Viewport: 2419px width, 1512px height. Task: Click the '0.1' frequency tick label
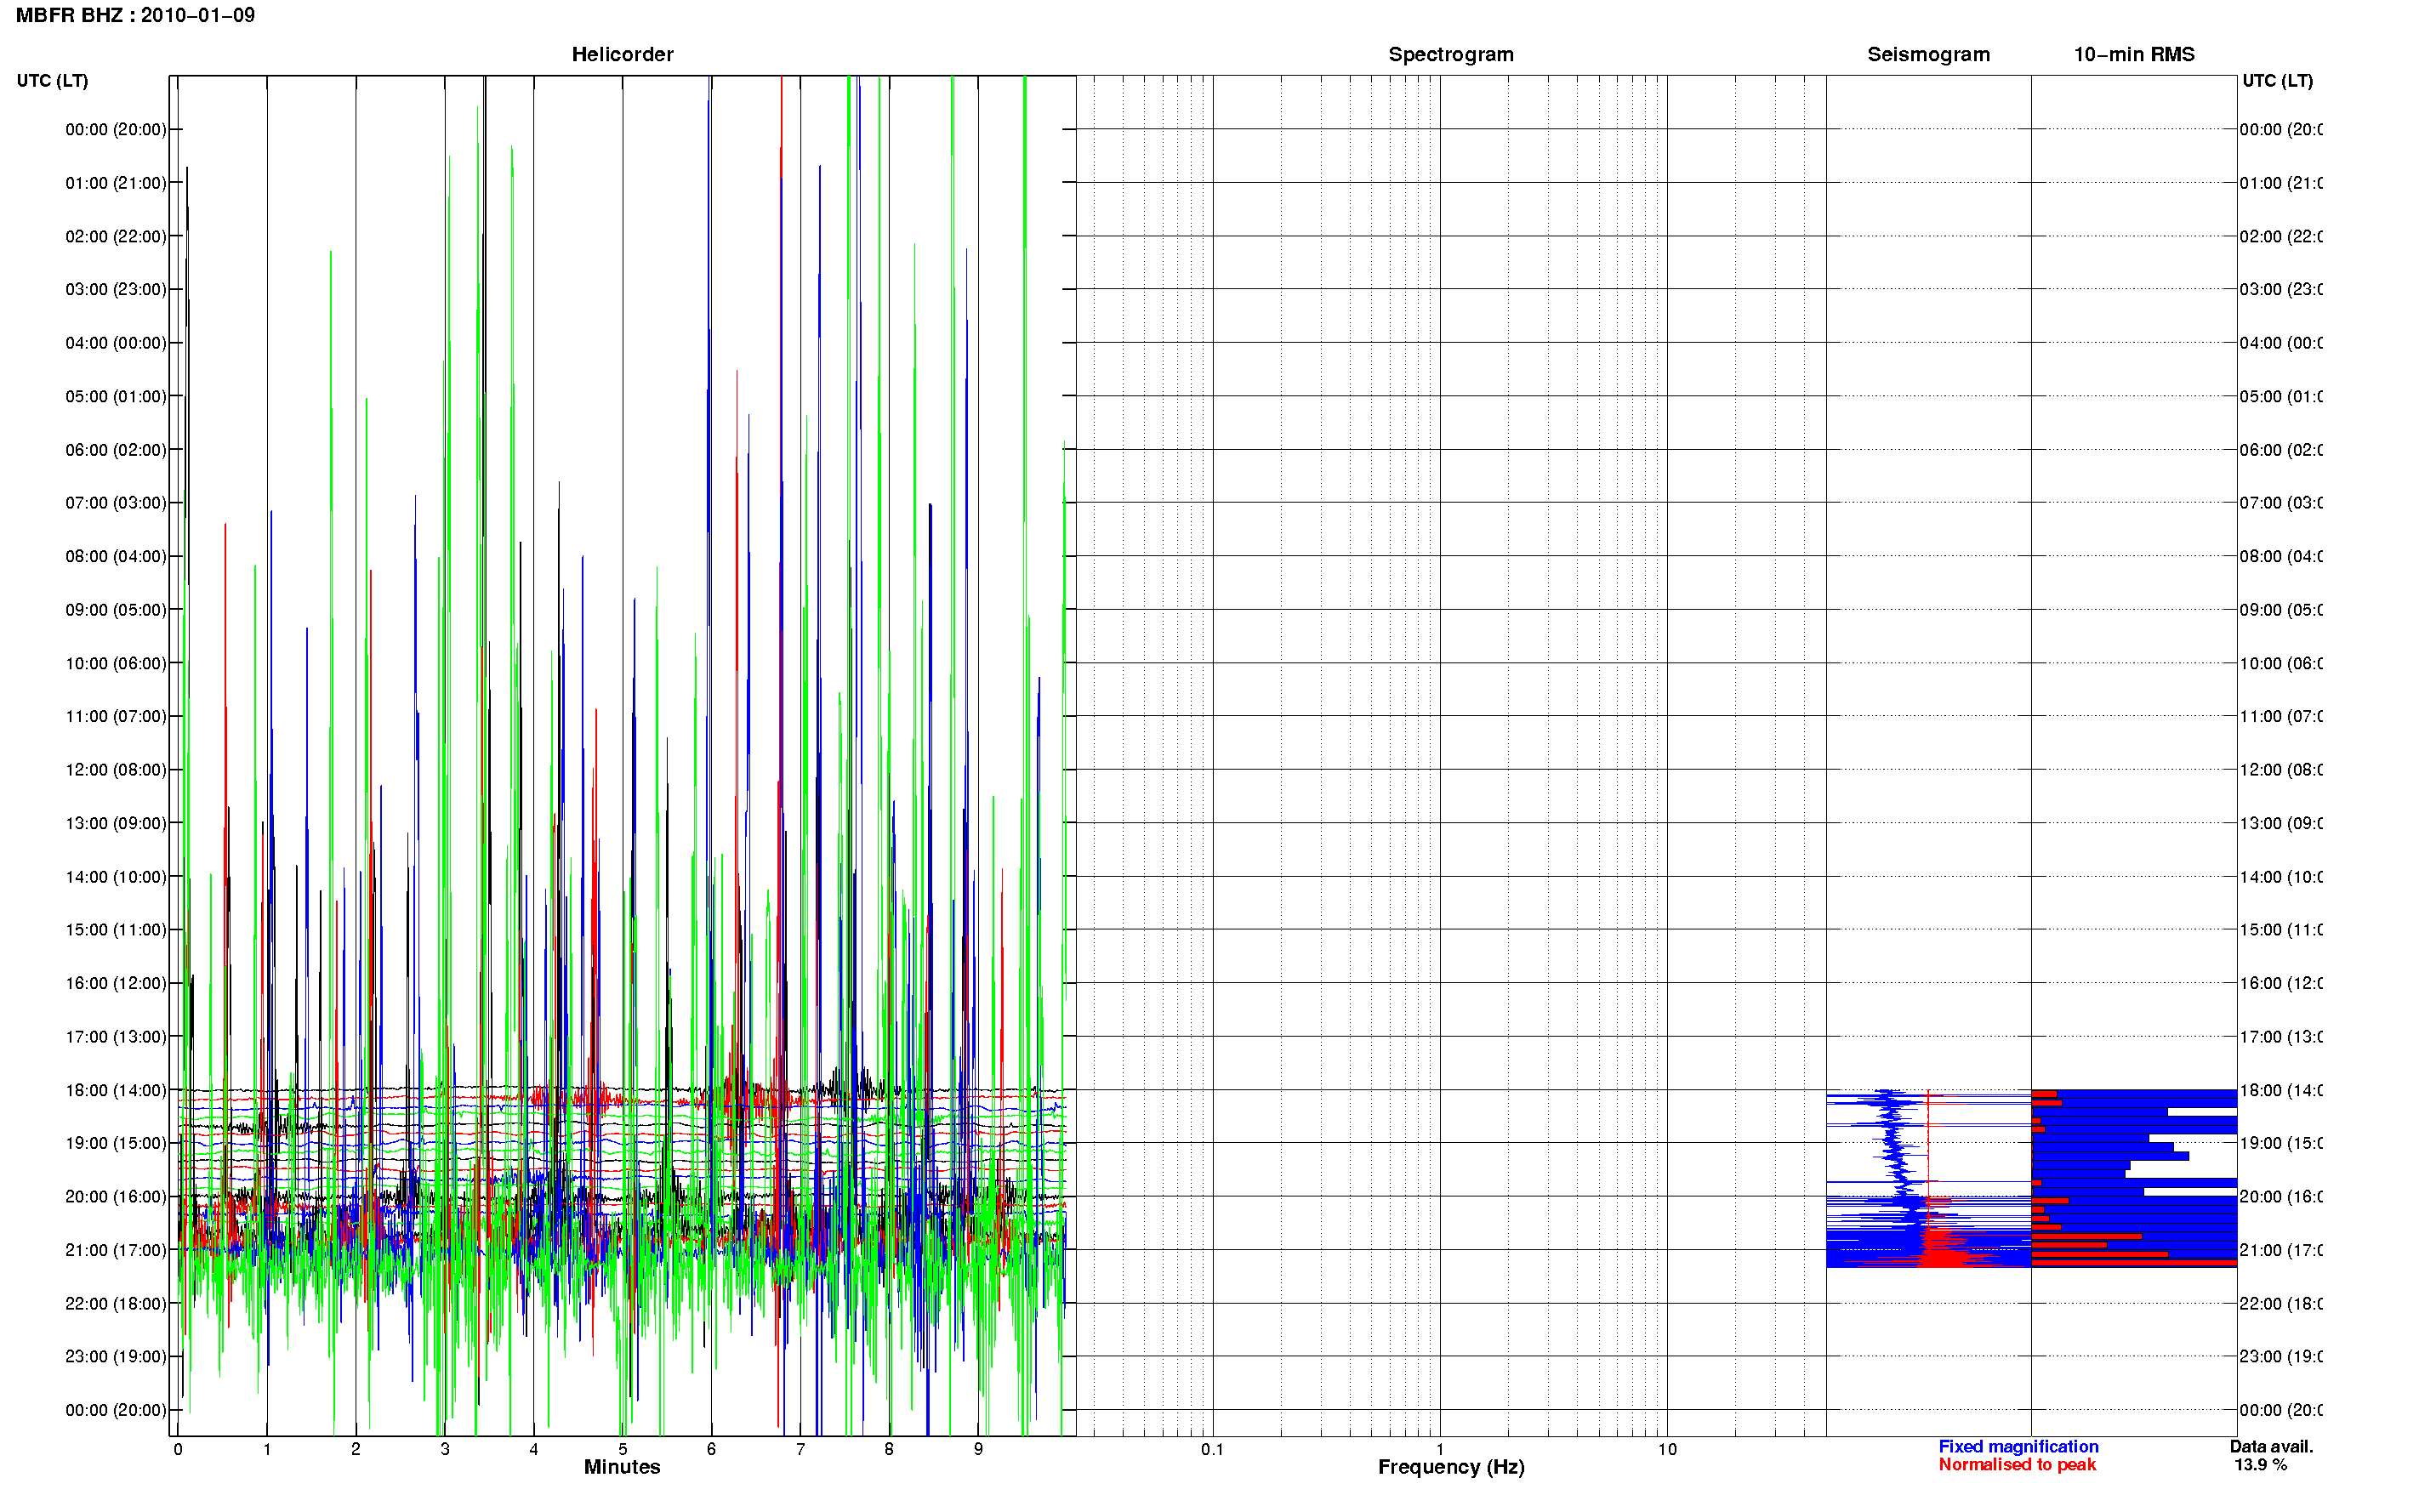coord(1212,1449)
